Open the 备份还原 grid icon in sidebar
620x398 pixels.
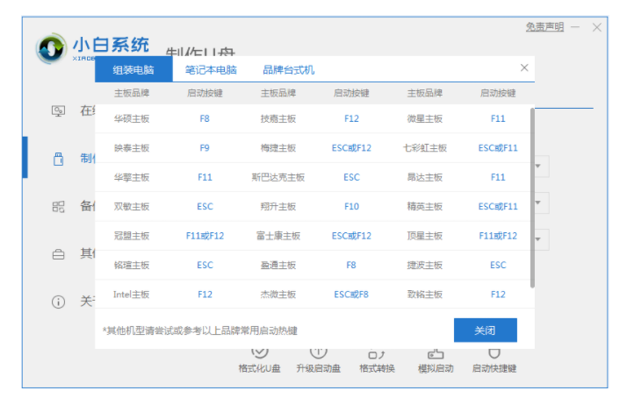coord(59,206)
